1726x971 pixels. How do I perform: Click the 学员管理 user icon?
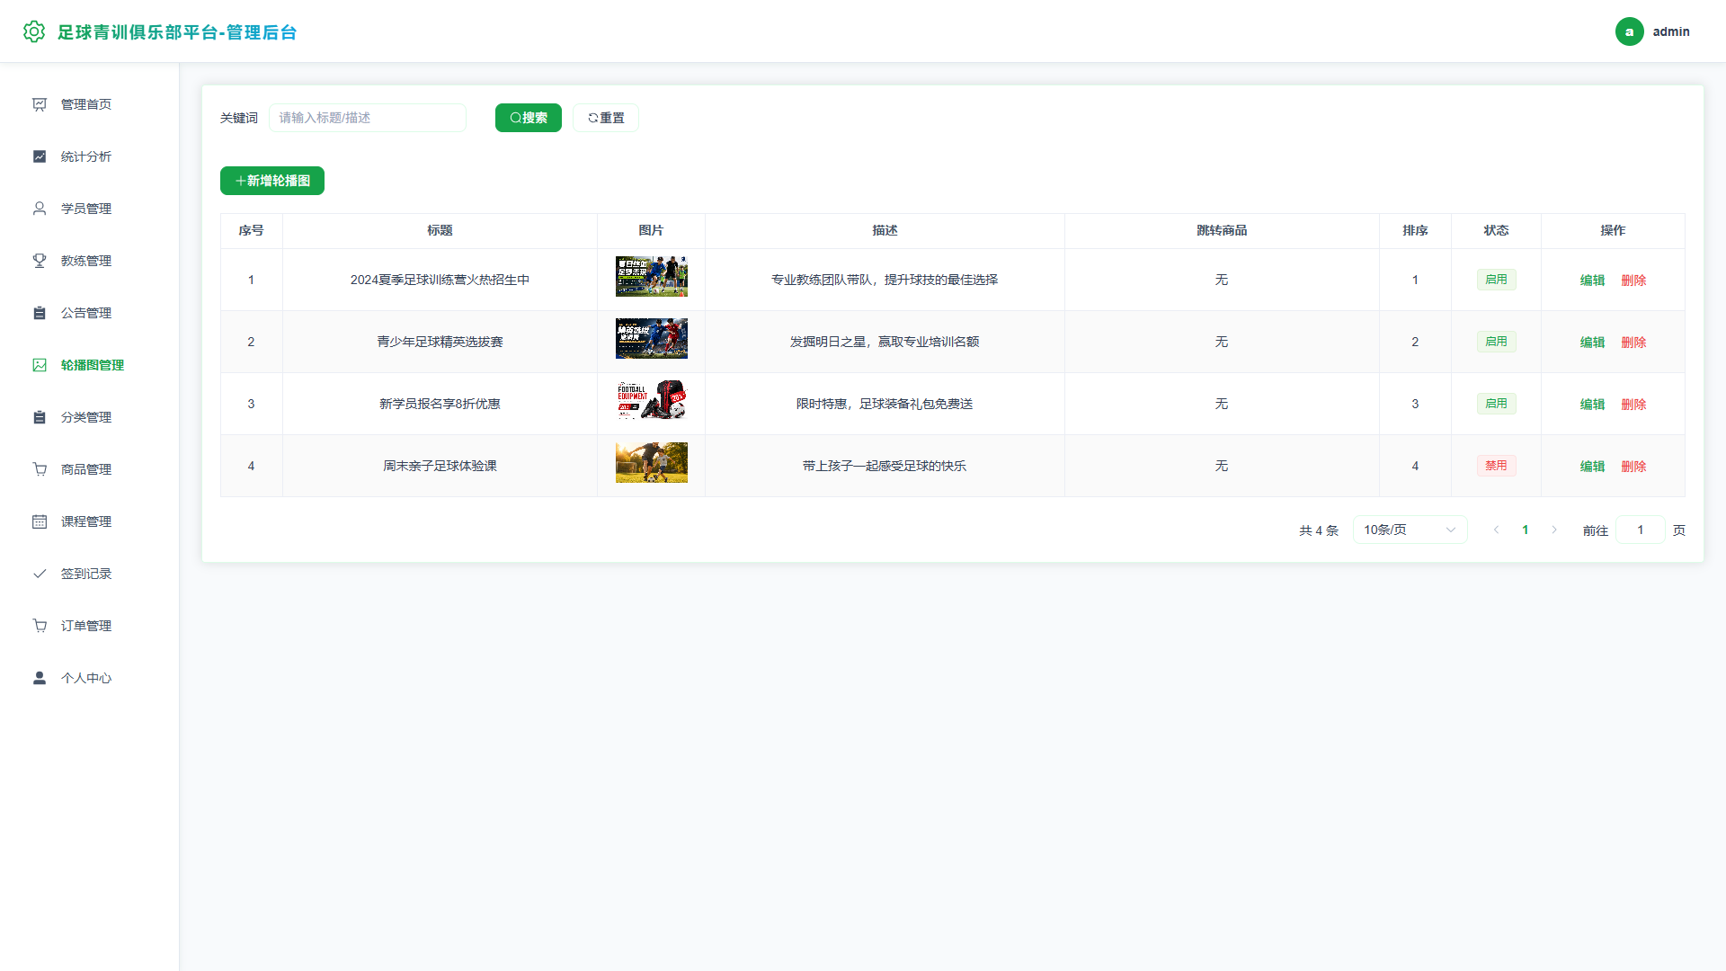pyautogui.click(x=40, y=209)
